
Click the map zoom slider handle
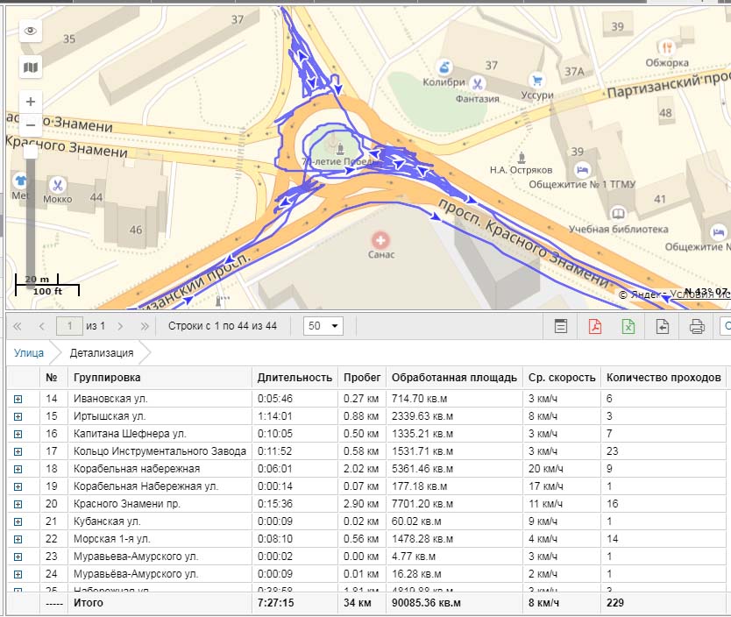31,152
